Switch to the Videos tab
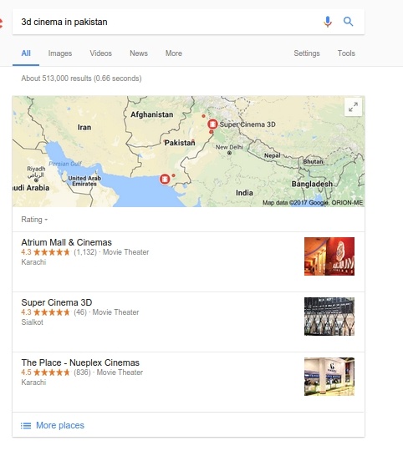This screenshot has width=403, height=451. pyautogui.click(x=100, y=53)
